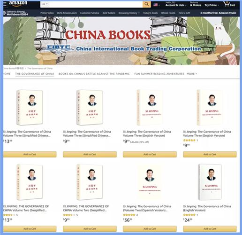242x235 pixels.
Task: Open Books on China's Battle Against Pandemic tab
Action: (94, 74)
